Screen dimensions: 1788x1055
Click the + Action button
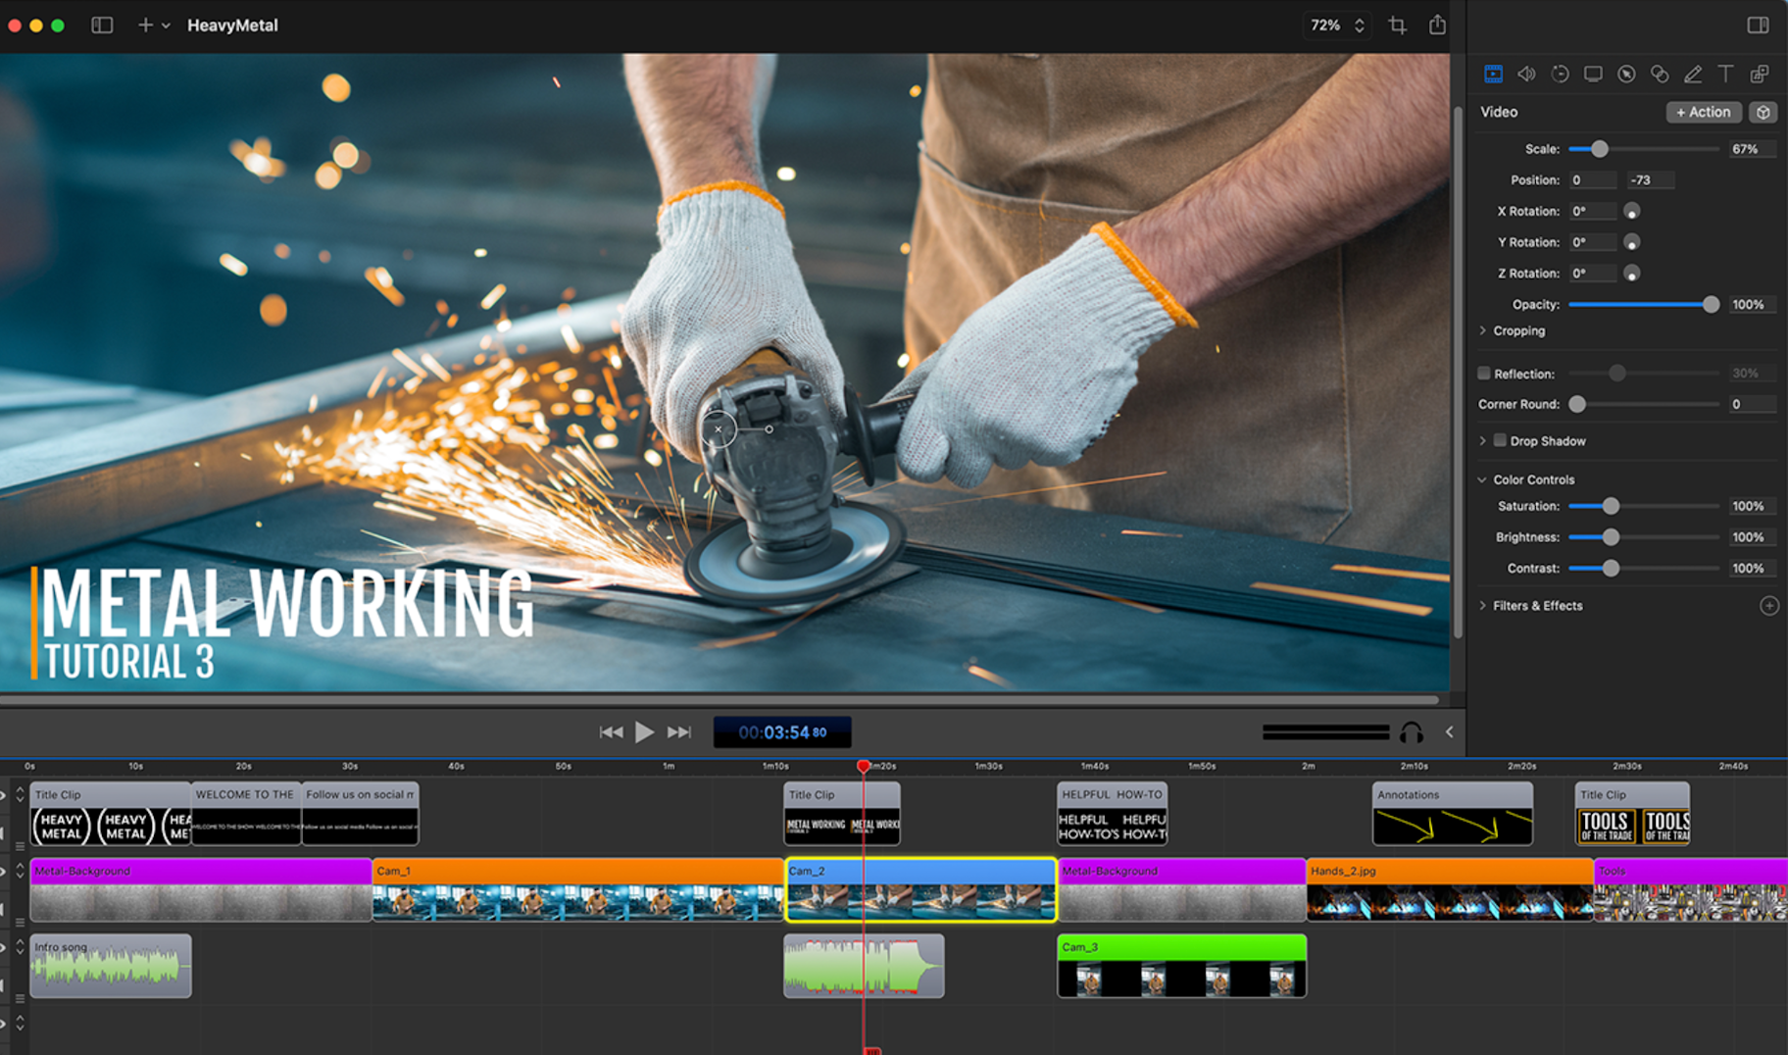(1703, 112)
